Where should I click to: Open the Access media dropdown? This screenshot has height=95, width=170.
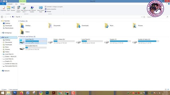[x=18, y=9]
